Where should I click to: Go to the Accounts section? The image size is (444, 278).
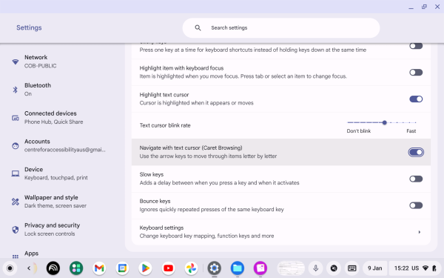point(62,146)
